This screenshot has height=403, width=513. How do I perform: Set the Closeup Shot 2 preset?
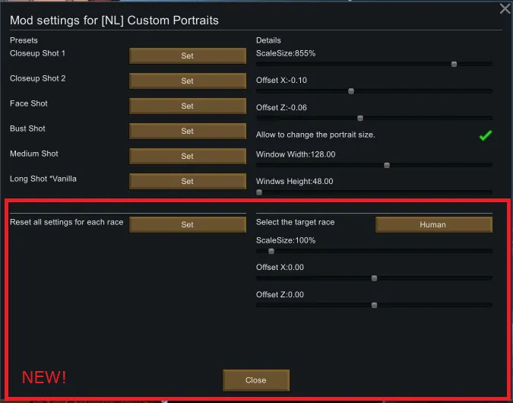[x=187, y=81]
